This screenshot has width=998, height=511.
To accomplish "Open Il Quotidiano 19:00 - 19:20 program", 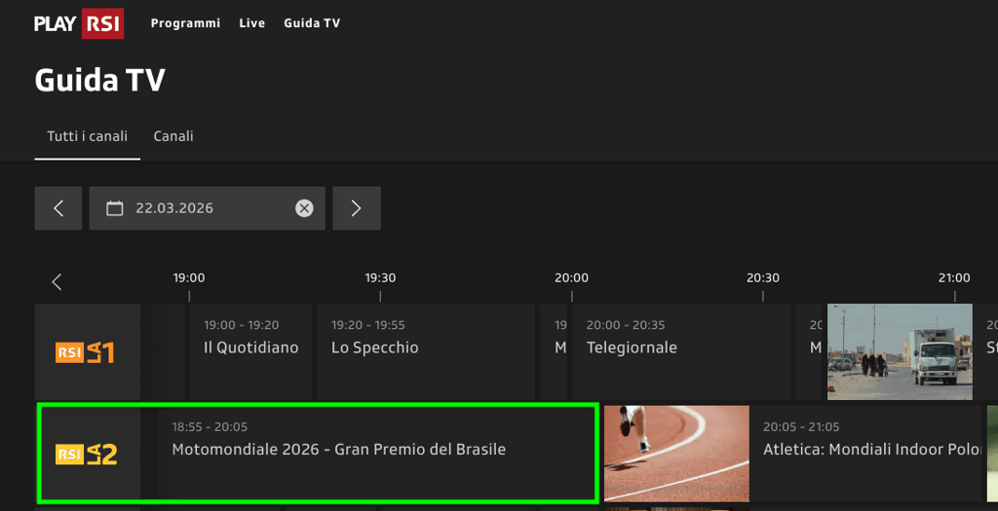I will pyautogui.click(x=250, y=352).
